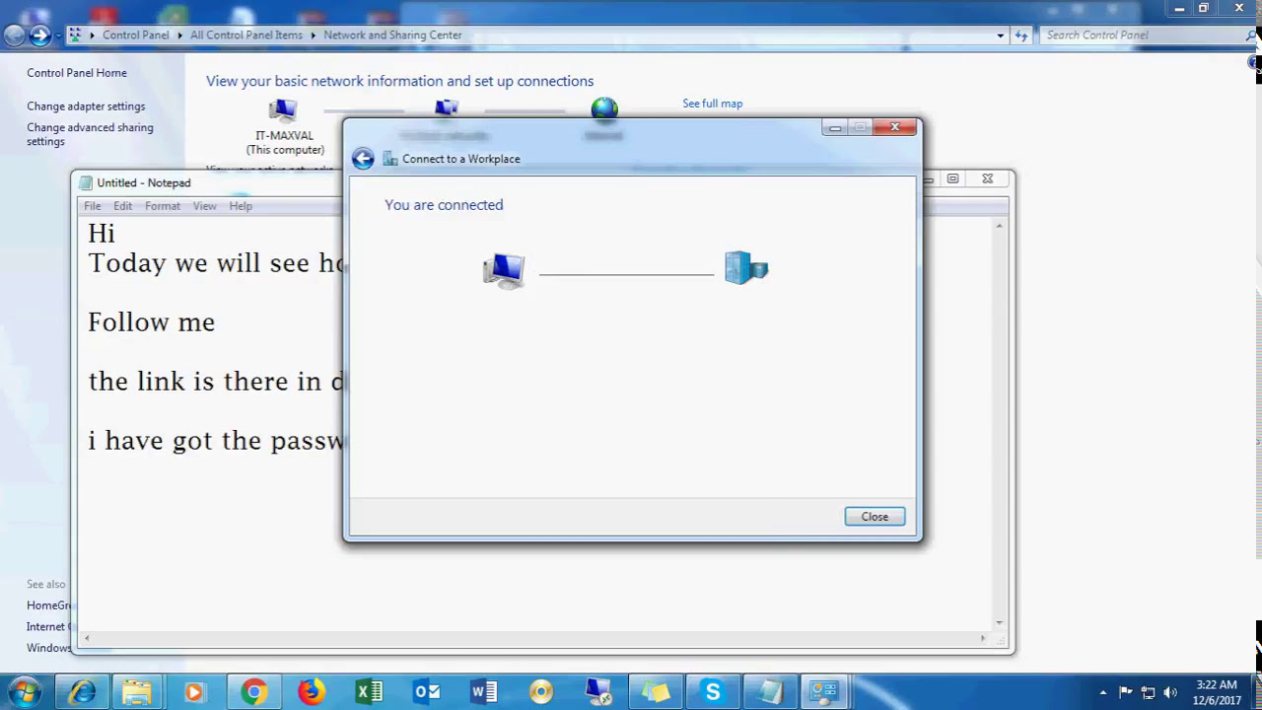The image size is (1262, 710).
Task: Open the Remote Desktop taskbar icon
Action: coord(598,692)
